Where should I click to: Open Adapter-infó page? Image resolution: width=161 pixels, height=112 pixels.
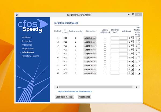coord(28,48)
